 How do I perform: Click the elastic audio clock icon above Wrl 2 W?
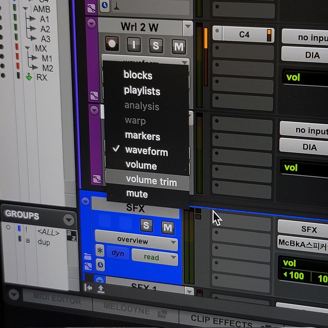pos(104,5)
